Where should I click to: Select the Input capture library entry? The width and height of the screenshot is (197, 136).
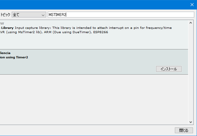click(92, 34)
